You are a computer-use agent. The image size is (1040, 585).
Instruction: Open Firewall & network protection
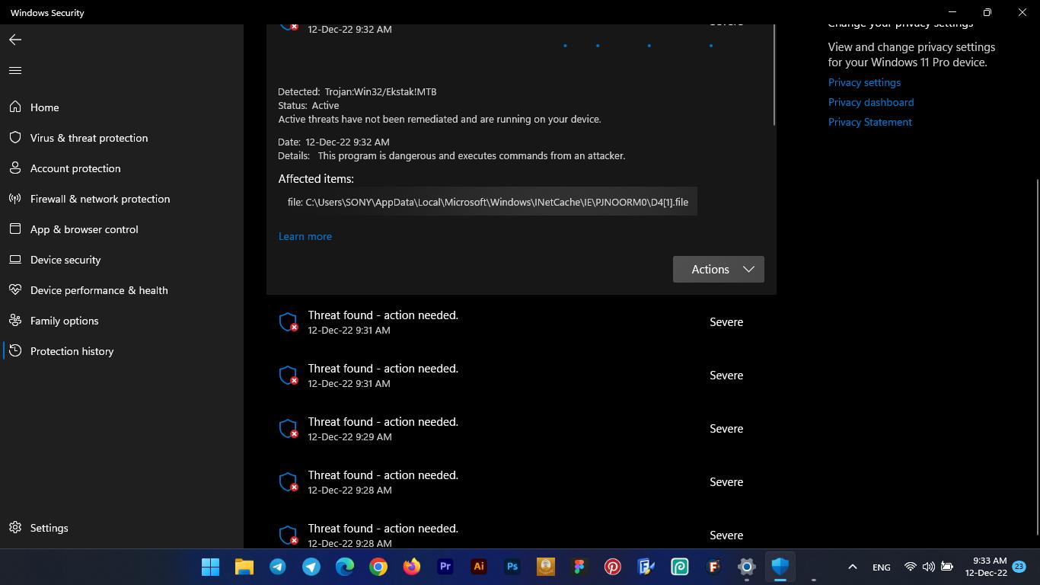pos(100,199)
